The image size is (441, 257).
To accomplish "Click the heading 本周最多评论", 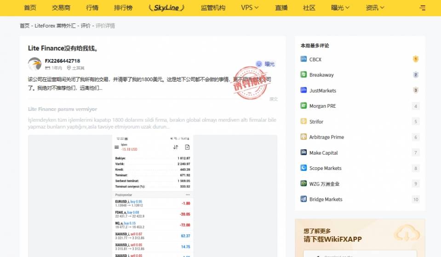I will 315,46.
